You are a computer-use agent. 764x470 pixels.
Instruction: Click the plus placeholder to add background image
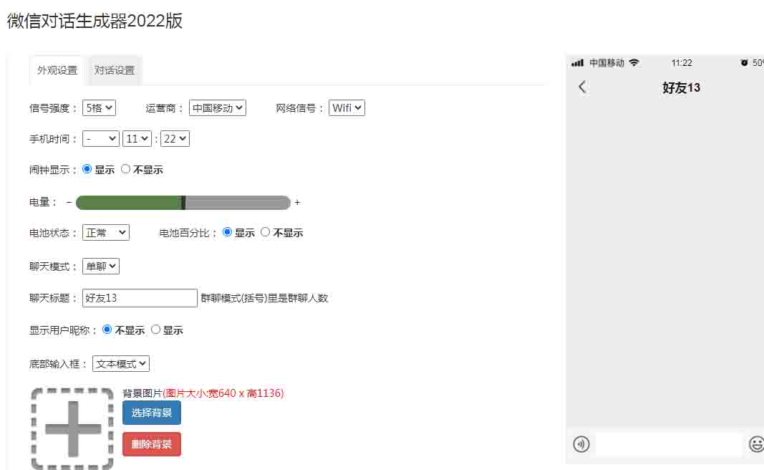72,428
